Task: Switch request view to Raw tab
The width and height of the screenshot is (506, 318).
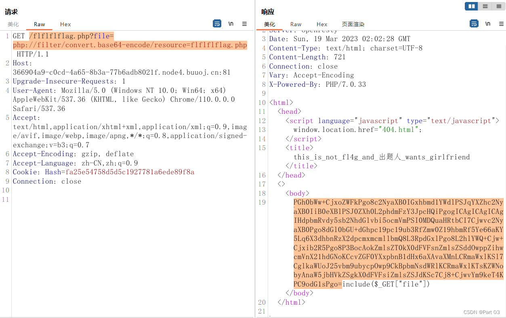Action: point(39,24)
